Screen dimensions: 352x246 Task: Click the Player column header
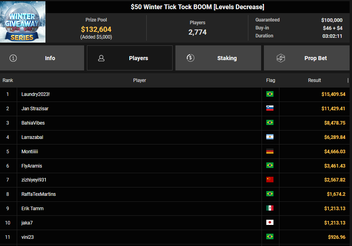click(140, 80)
